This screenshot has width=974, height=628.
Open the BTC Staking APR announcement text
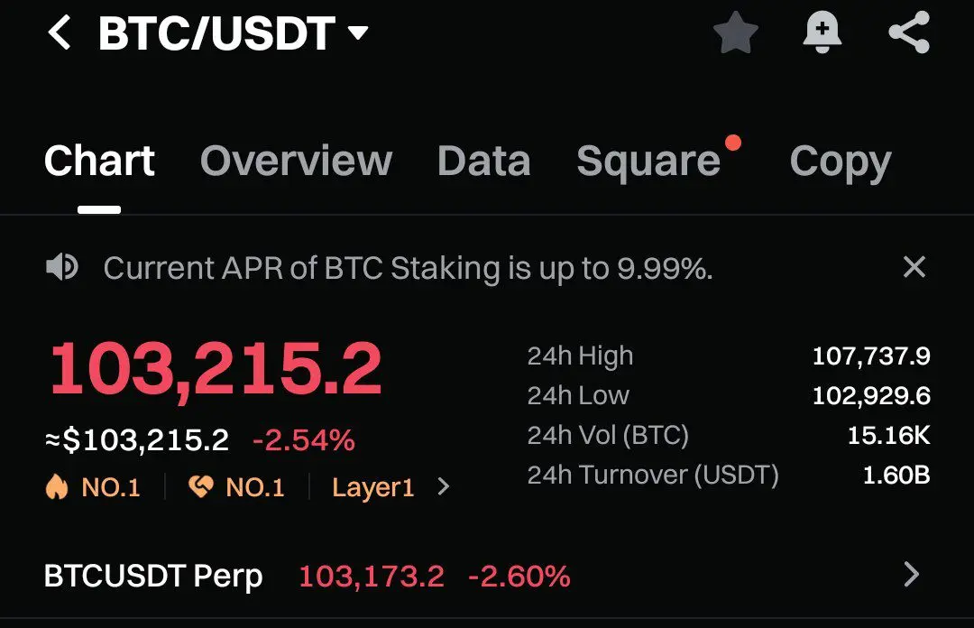[409, 269]
